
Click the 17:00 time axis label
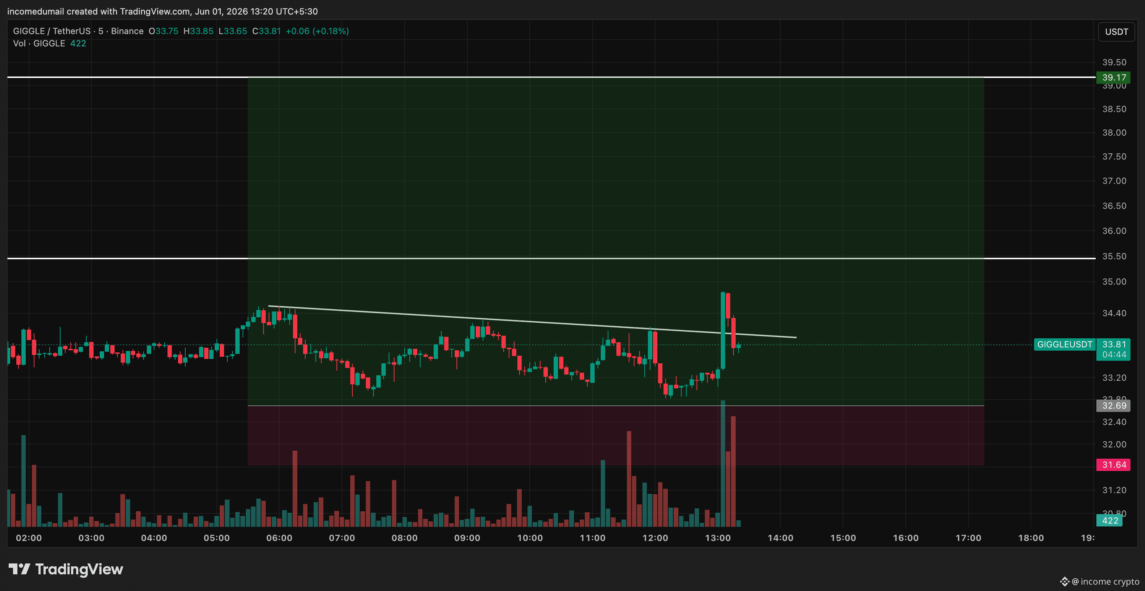968,538
